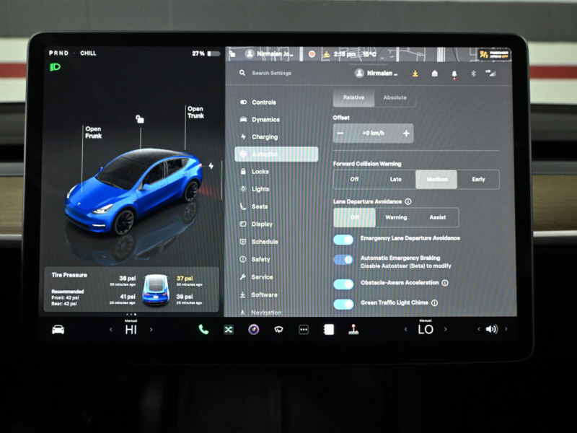Open the Charging settings menu
Image resolution: width=577 pixels, height=433 pixels.
pos(264,137)
